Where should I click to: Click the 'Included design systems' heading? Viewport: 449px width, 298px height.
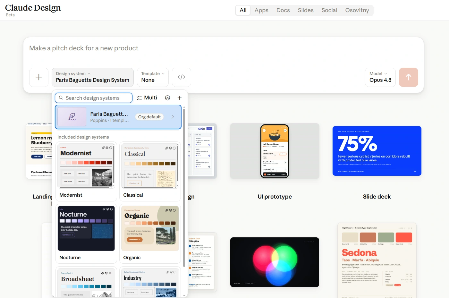83,137
